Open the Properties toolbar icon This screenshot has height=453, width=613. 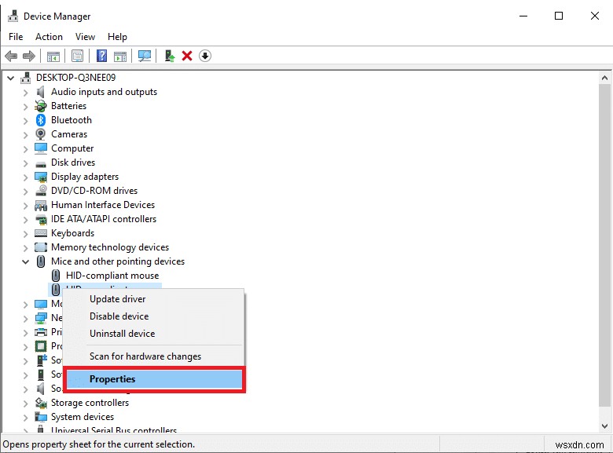click(x=77, y=57)
